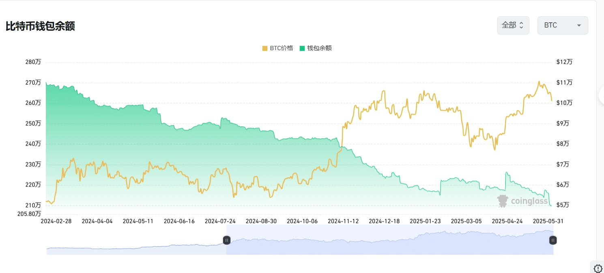Click the yellow BTC价格 legend swatch

(x=265, y=48)
